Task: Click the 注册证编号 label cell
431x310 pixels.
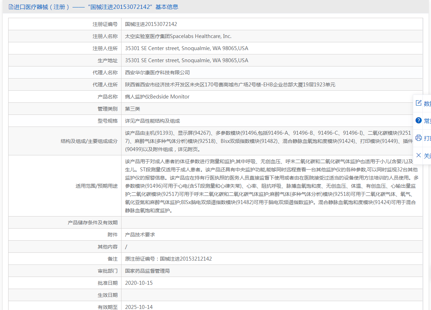Action: [65, 24]
